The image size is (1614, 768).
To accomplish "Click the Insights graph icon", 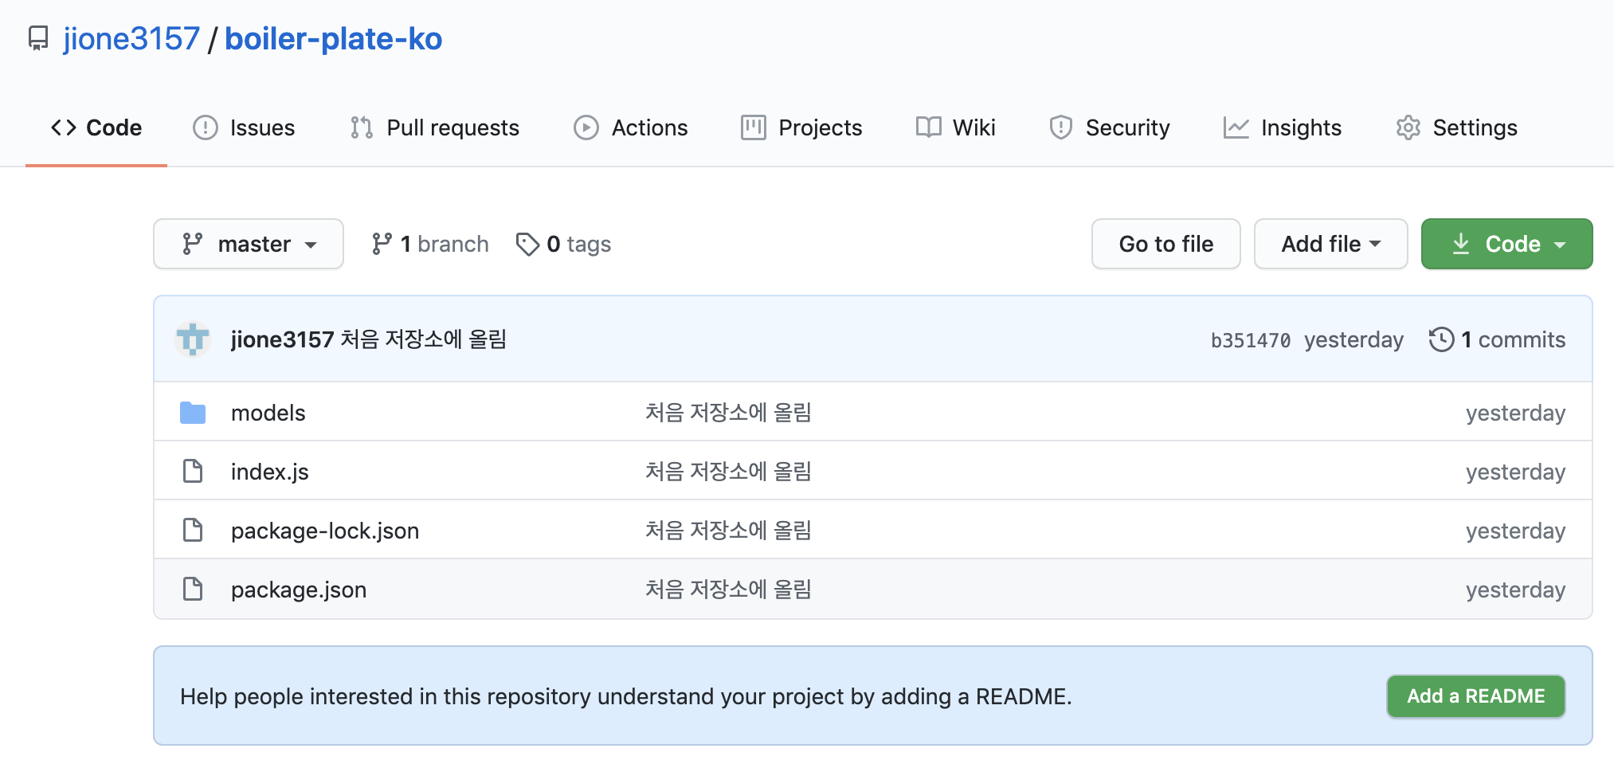I will tap(1236, 127).
